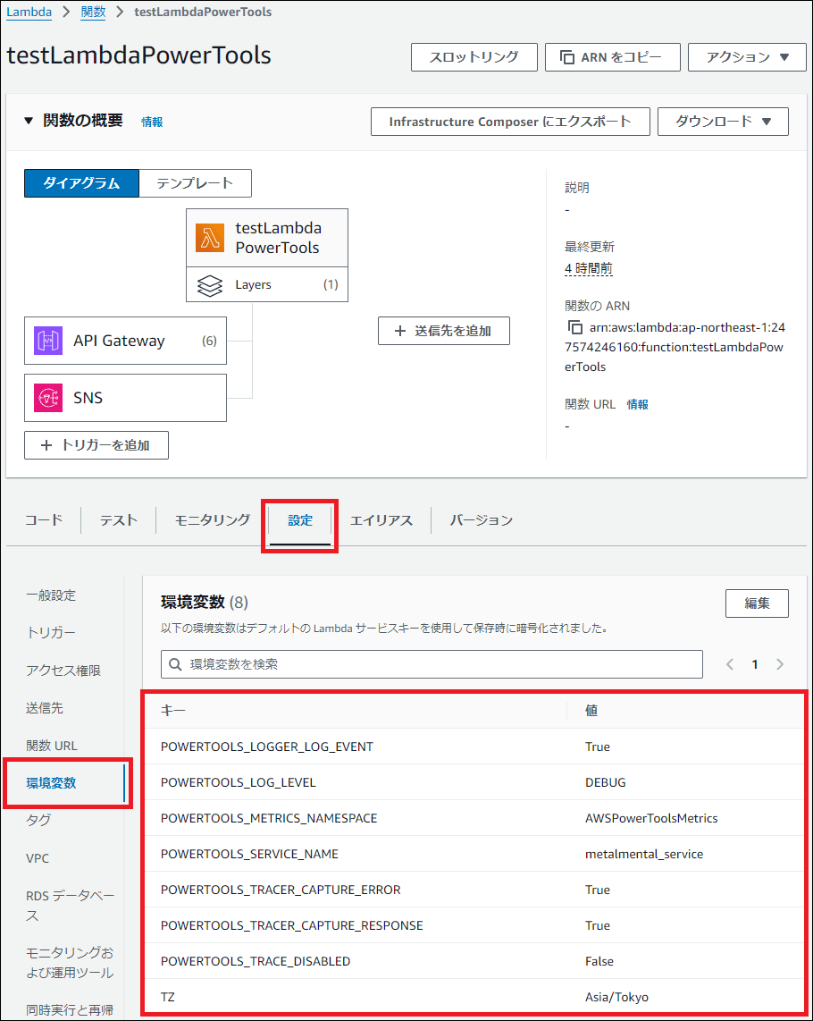Select the ダイアグラム view toggle
This screenshot has height=1021, width=813.
(81, 183)
